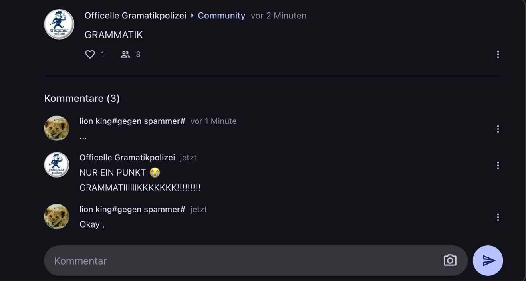The image size is (526, 281).
Task: Click grammar police avatar beside "NUR EIN PUNKT"
Action: pyautogui.click(x=57, y=165)
